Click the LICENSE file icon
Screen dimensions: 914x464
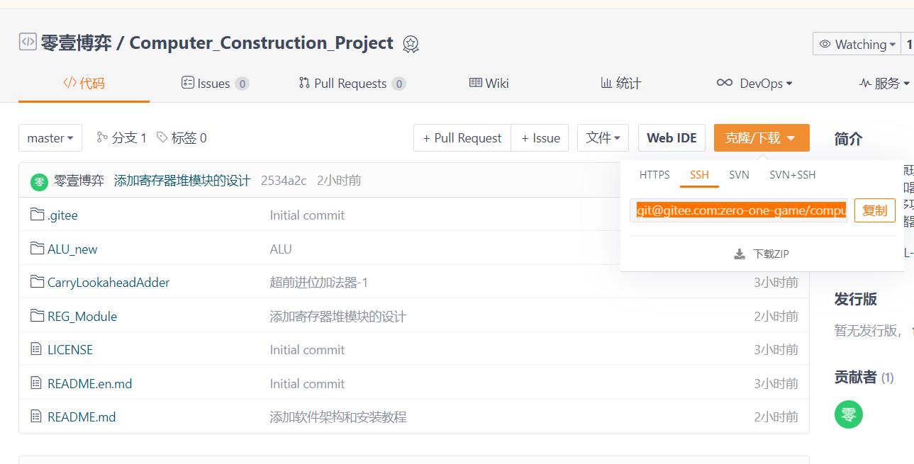tap(37, 349)
